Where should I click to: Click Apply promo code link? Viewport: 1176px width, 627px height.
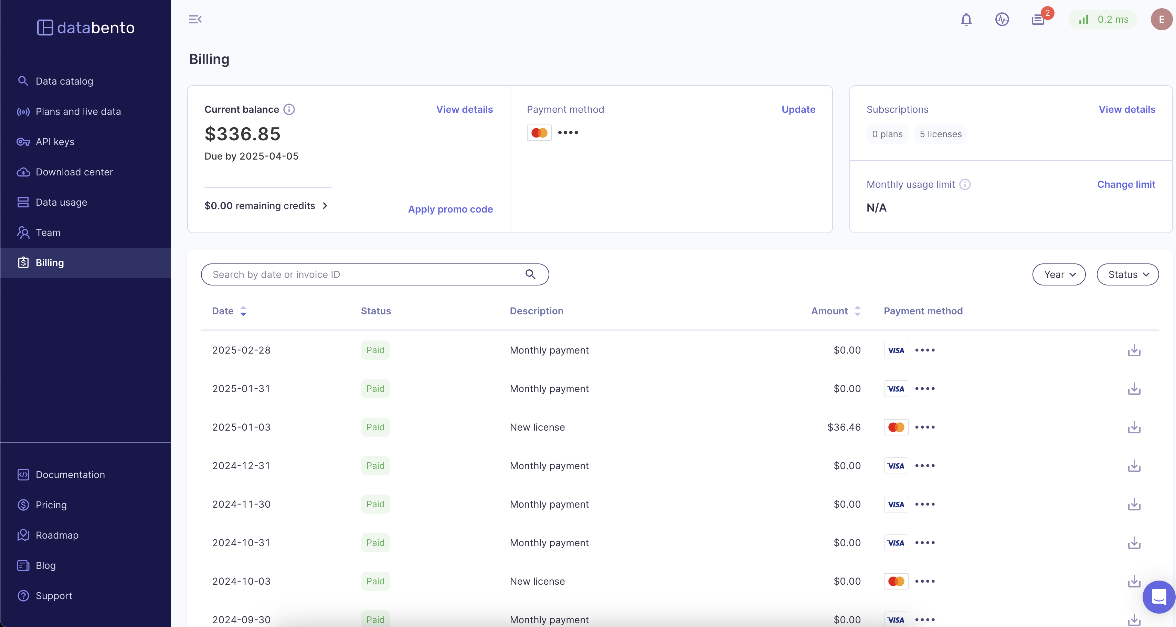[x=450, y=209]
